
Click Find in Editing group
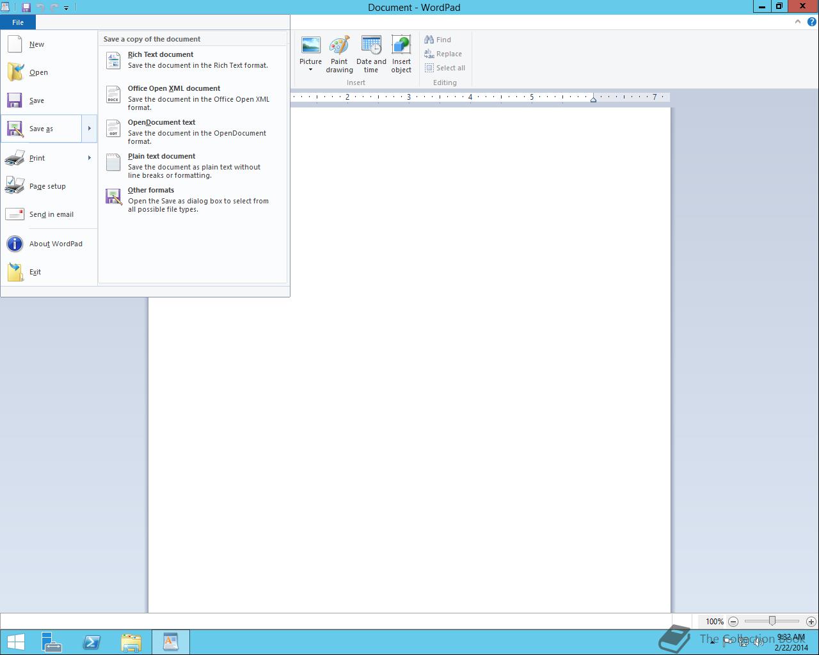tap(438, 40)
